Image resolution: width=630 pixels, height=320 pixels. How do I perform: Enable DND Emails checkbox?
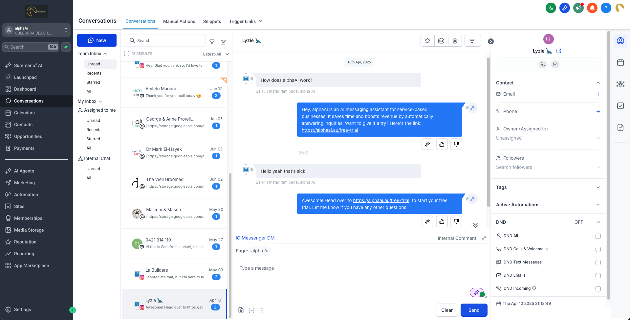click(x=598, y=276)
